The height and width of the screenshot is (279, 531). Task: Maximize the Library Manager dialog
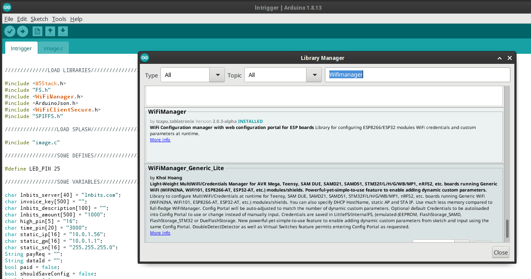499,58
